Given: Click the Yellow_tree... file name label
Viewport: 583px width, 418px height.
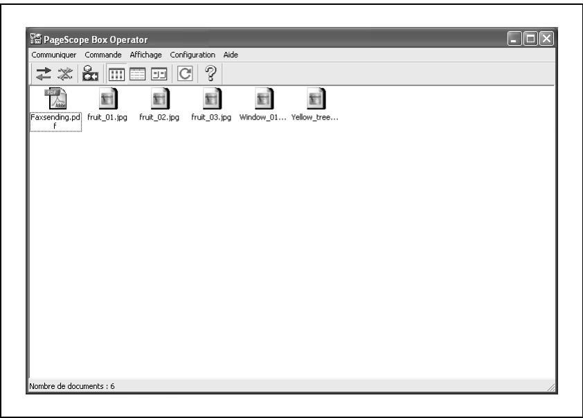Looking at the screenshot, I should pos(314,118).
